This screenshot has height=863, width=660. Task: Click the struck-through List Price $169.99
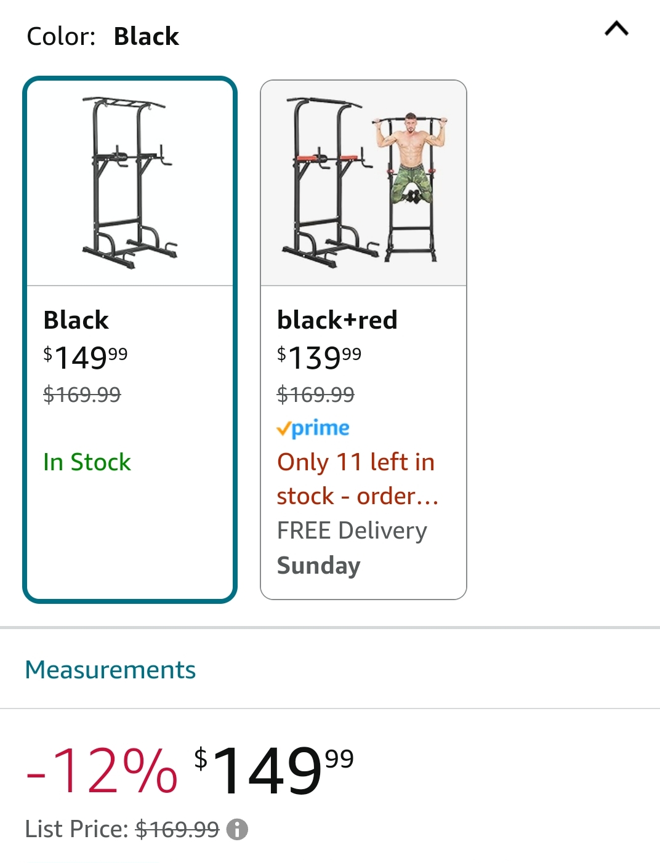[x=177, y=830]
